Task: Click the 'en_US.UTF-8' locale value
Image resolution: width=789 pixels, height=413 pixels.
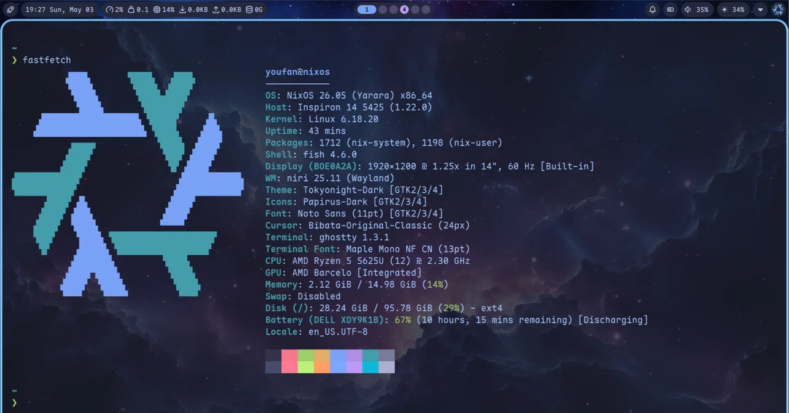Action: pos(338,332)
